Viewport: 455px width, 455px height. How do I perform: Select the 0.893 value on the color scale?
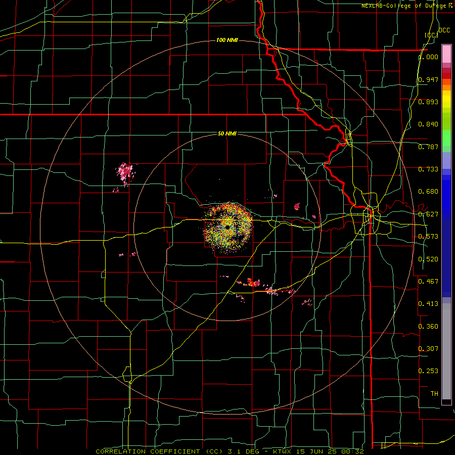428,102
